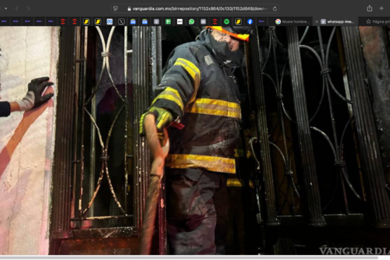Open the Facebook pinned tab
Image resolution: width=390 pixels, height=260 pixels.
(250, 22)
